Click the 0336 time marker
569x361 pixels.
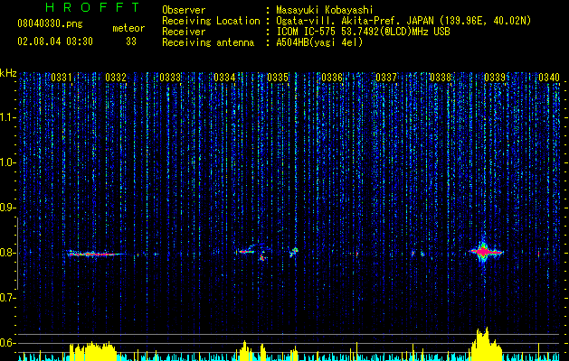click(332, 78)
